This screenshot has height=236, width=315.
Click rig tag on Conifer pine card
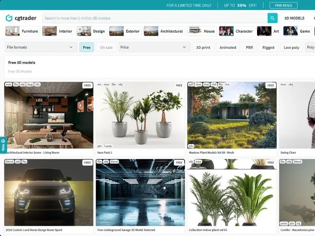point(298,223)
